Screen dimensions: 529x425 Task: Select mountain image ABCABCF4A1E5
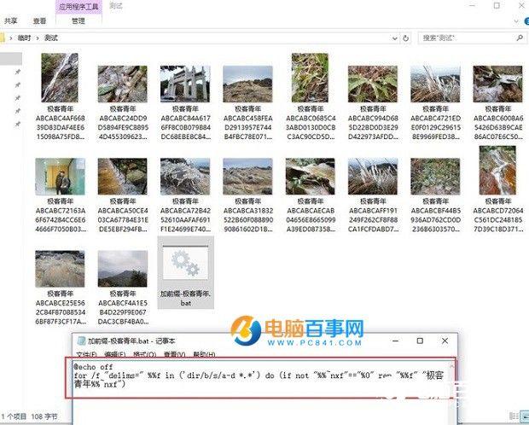(x=123, y=269)
